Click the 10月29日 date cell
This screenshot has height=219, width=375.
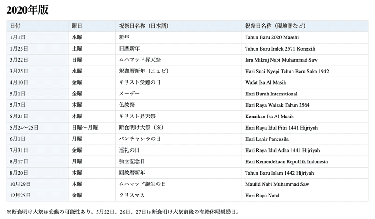37,184
